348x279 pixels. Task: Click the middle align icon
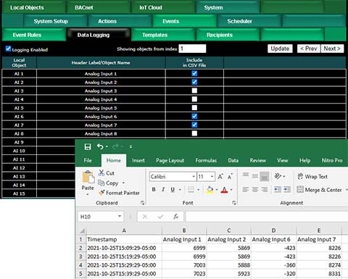click(255, 176)
